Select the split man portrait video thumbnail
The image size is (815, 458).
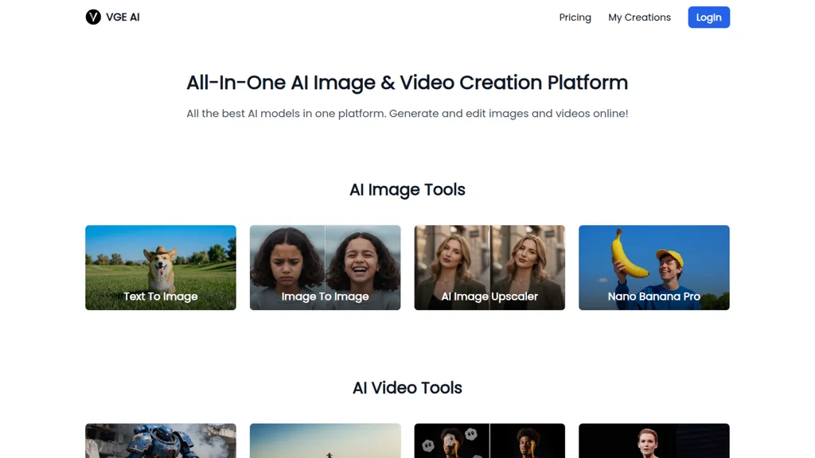[x=489, y=441]
